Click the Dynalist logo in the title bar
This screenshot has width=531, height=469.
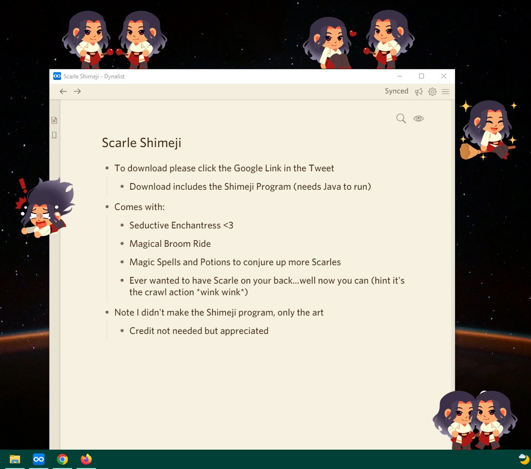point(57,76)
